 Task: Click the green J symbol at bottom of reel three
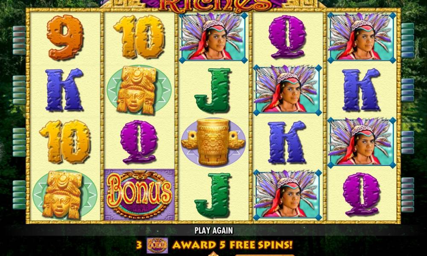point(213,195)
